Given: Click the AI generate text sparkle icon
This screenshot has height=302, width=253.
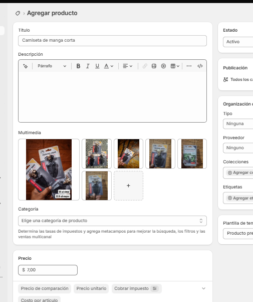Looking at the screenshot, I should tap(26, 66).
